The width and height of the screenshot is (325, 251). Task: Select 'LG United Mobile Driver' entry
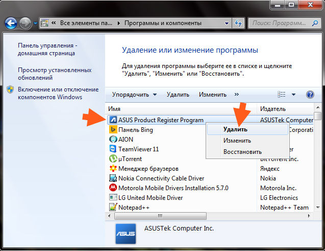[151, 198]
